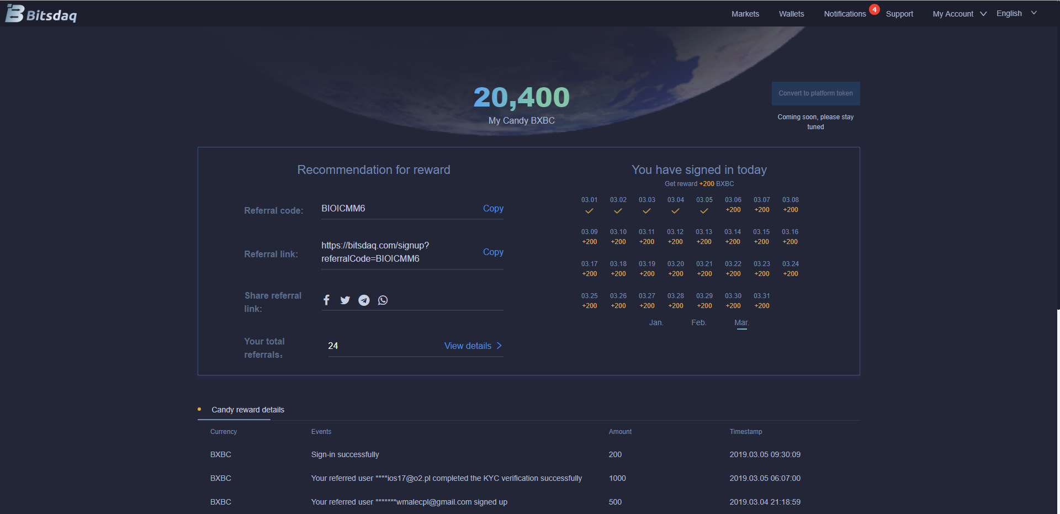
Task: Click the referral link URL text
Action: 375,252
